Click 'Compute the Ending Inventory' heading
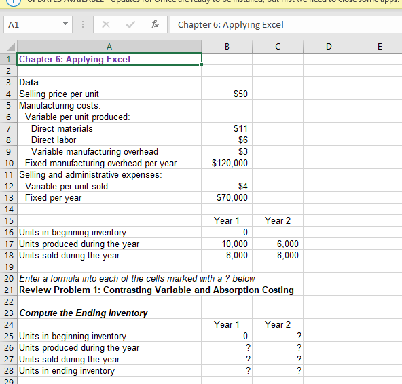 tap(109, 313)
